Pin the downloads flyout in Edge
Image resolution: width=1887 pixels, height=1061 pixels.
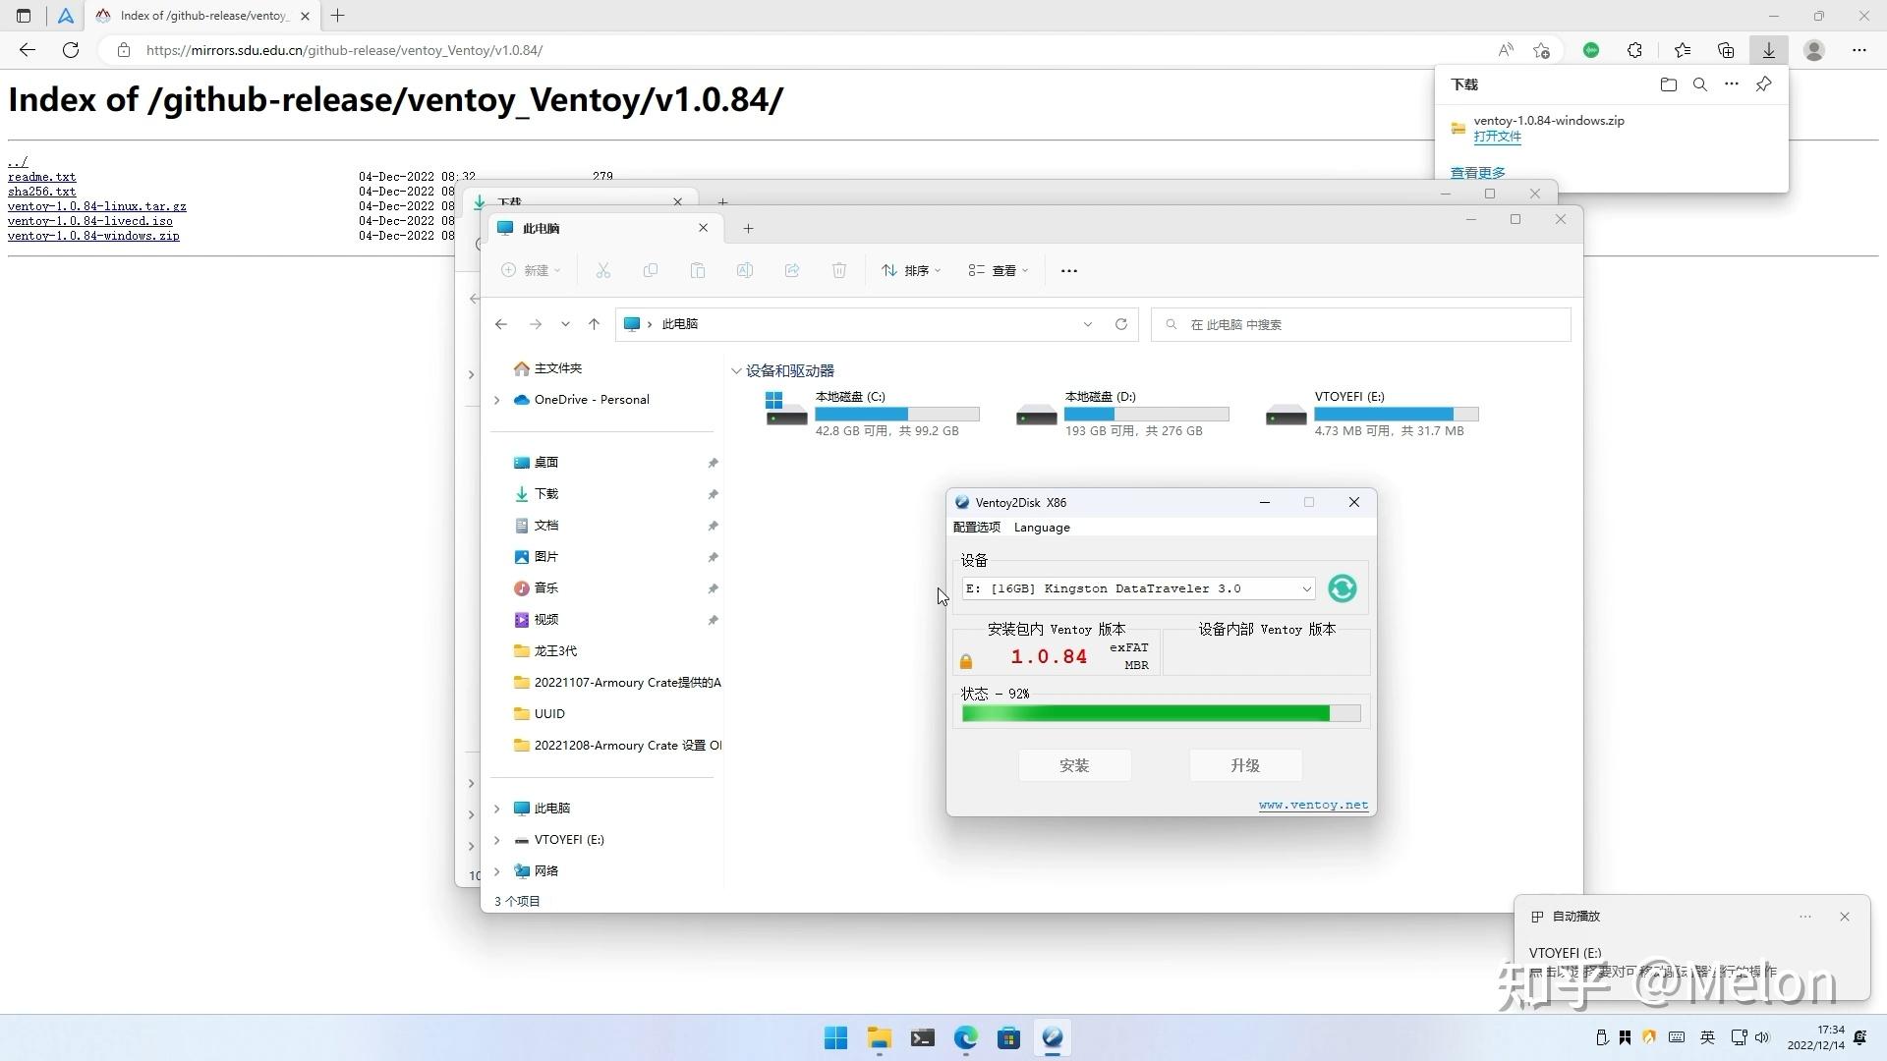point(1762,84)
